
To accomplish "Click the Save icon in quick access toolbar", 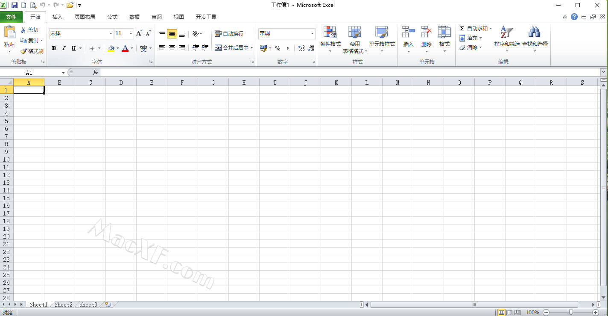I will click(x=15, y=5).
